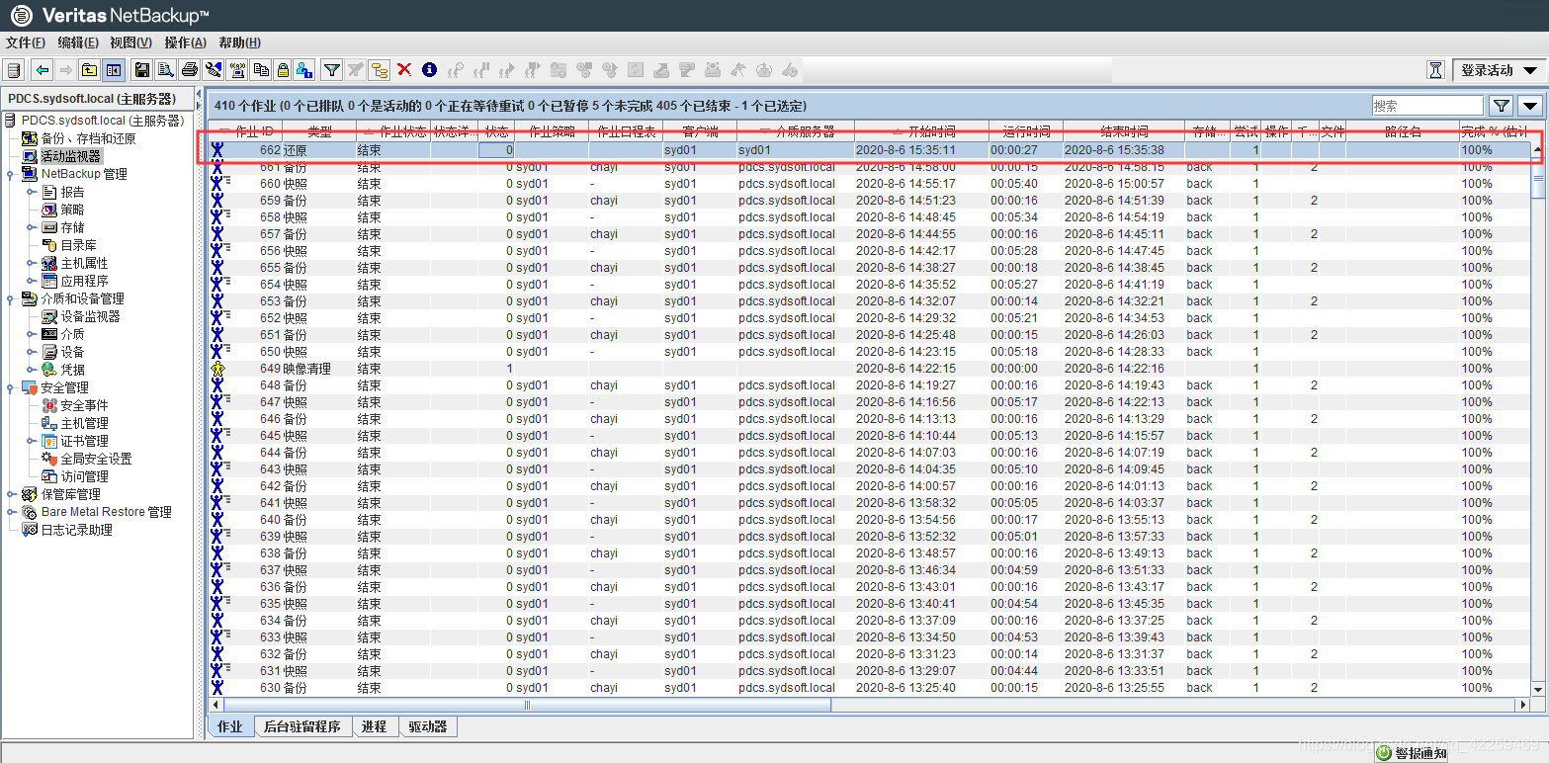Toggle the navigation tree pane icon
Screen dimensions: 1549x763
tap(114, 69)
